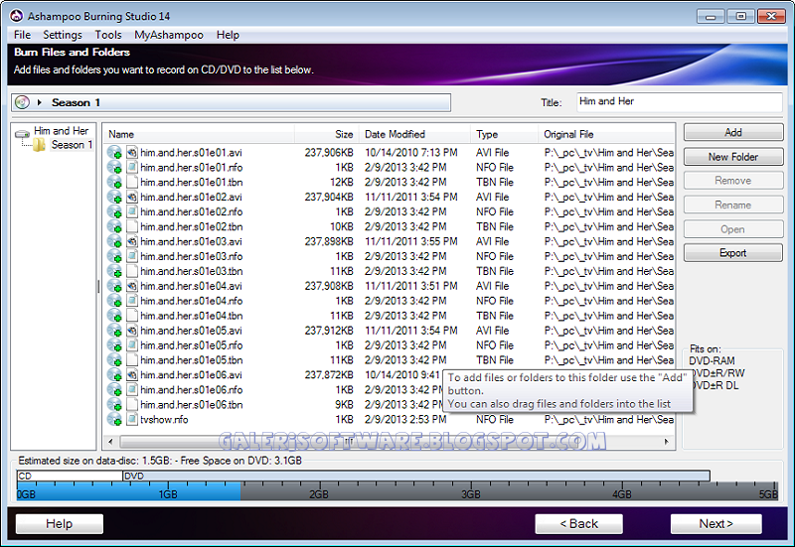
Task: Click the disc-add icon for him.and.her.s01e05.nfo
Action: click(x=114, y=345)
